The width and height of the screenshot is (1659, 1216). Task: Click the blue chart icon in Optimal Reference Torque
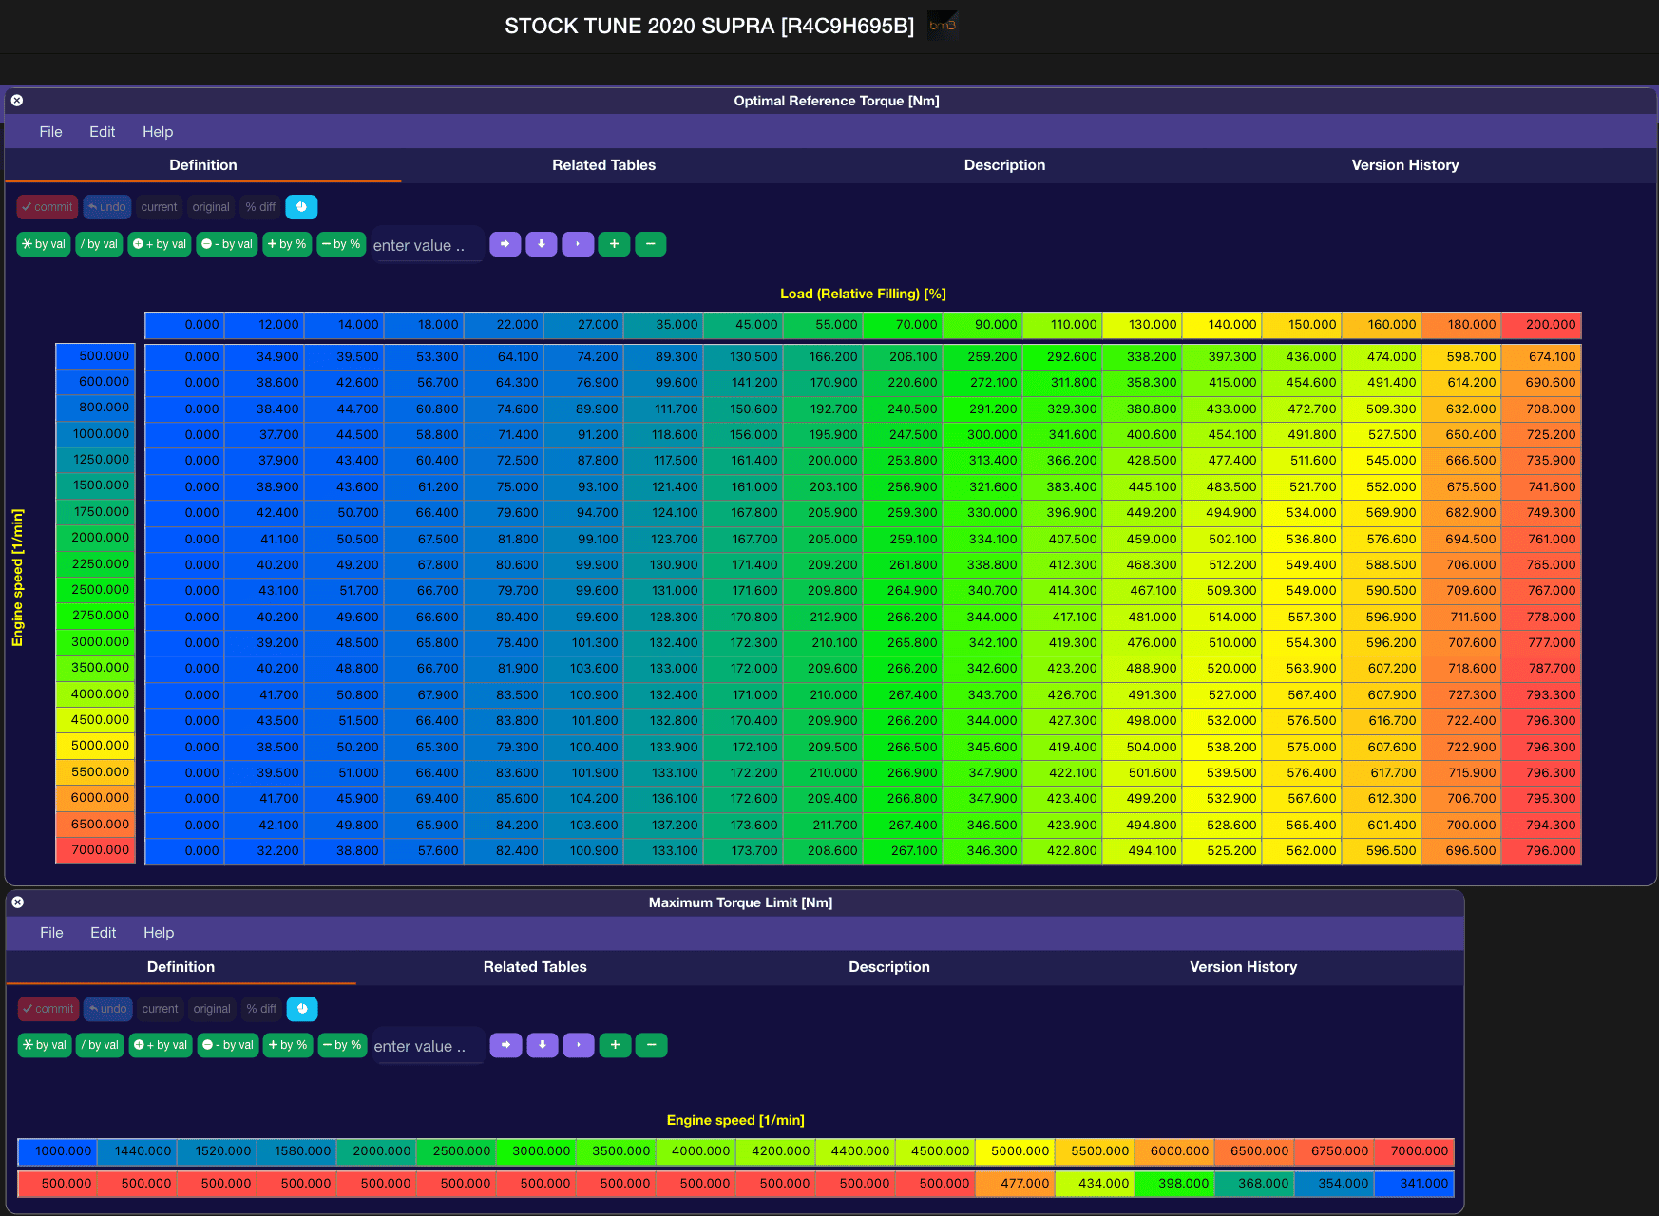tap(301, 207)
